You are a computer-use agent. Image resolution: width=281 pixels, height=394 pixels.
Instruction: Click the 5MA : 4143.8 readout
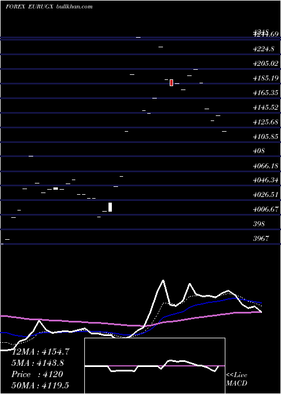coord(38,363)
